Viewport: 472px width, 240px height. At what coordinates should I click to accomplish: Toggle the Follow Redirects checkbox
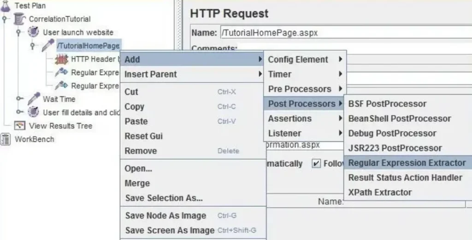point(316,164)
